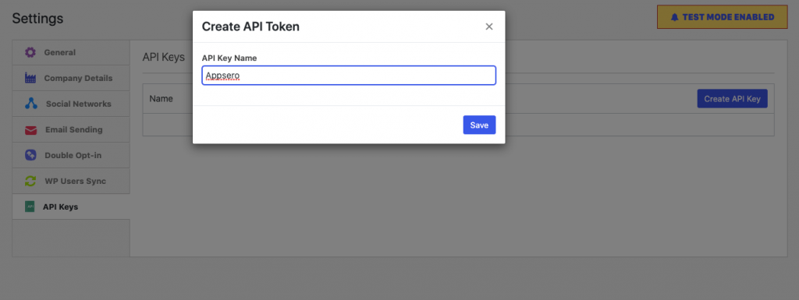Click the Social Networks share icon
Image resolution: width=799 pixels, height=300 pixels.
coord(31,104)
